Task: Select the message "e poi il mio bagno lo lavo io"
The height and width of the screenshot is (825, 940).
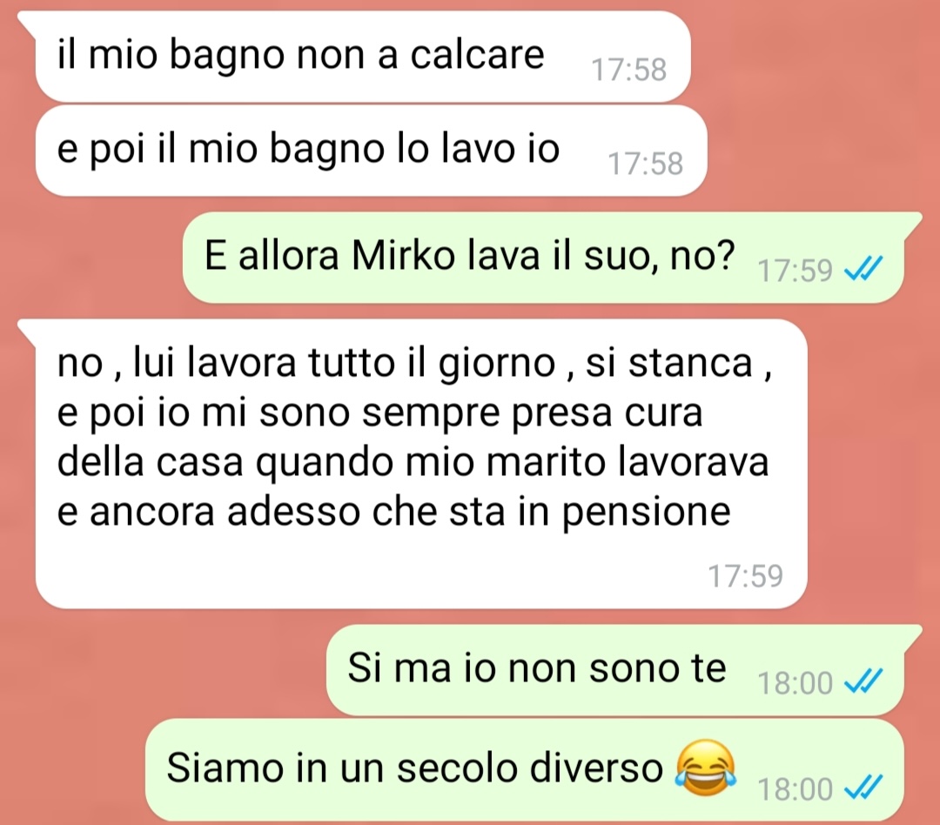Action: pos(371,150)
